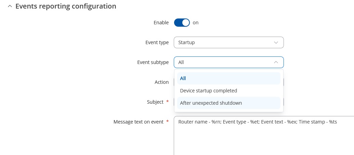The height and width of the screenshot is (155, 354).
Task: Click the red asterisk beside Message text label
Action: (168, 121)
